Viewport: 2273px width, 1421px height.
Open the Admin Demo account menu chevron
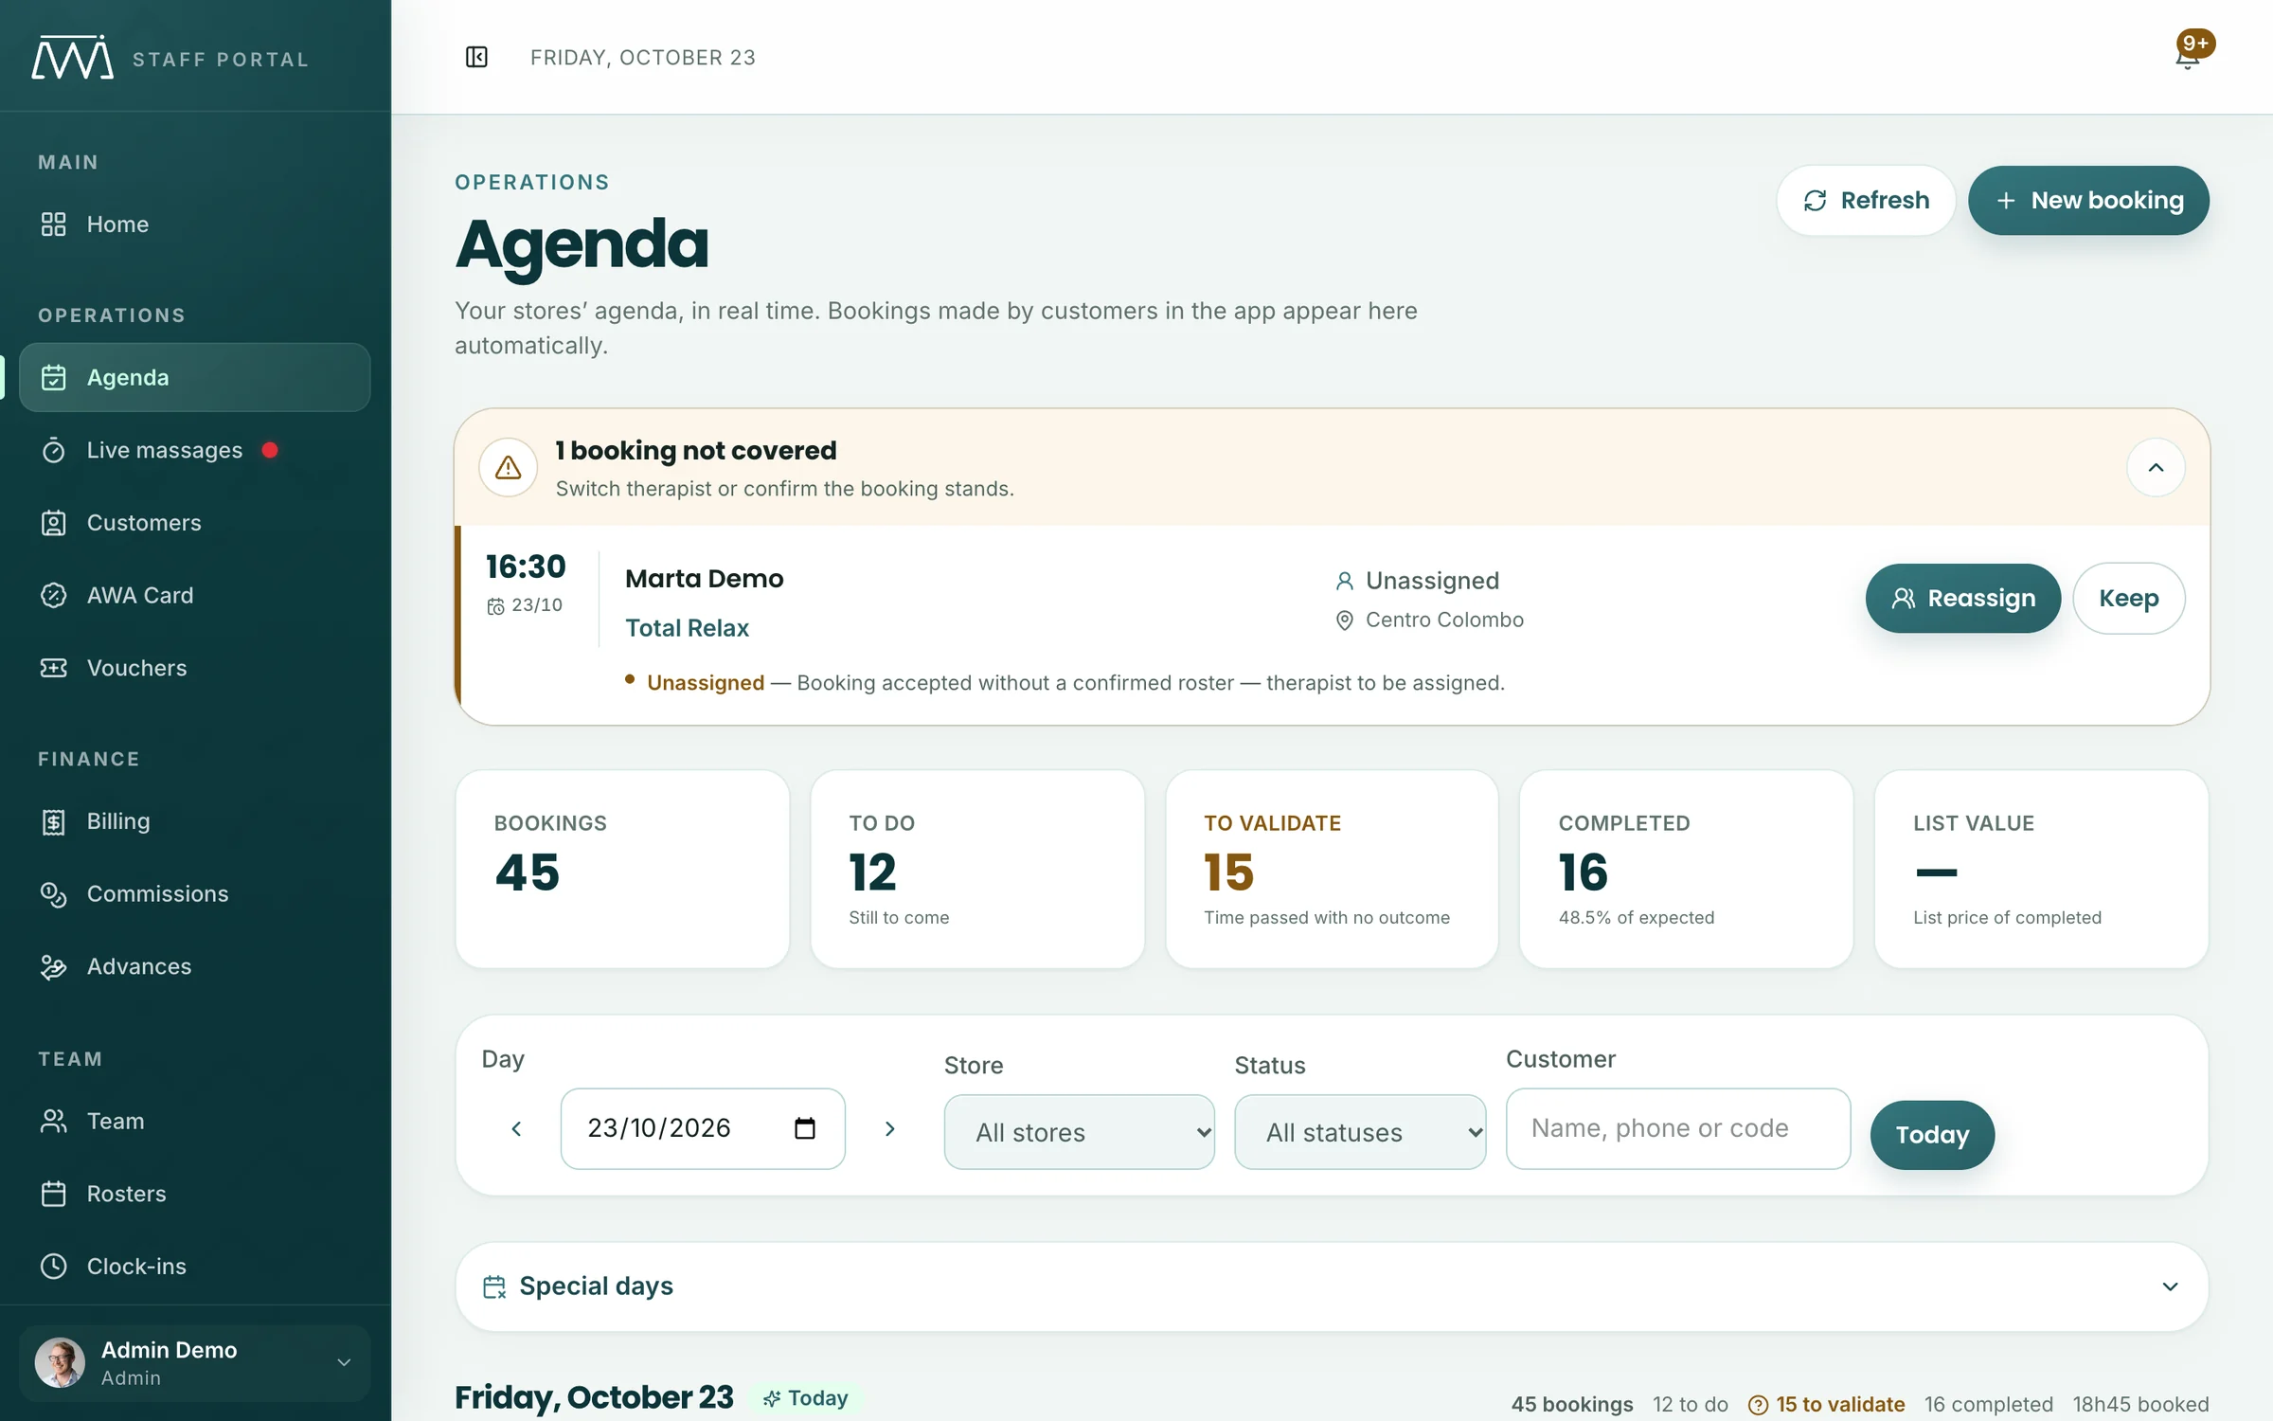click(344, 1362)
